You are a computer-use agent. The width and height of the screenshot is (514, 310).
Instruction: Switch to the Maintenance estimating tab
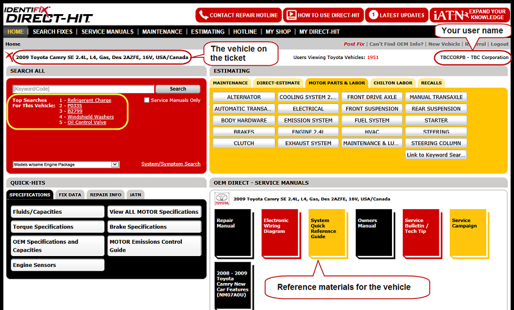[x=231, y=83]
